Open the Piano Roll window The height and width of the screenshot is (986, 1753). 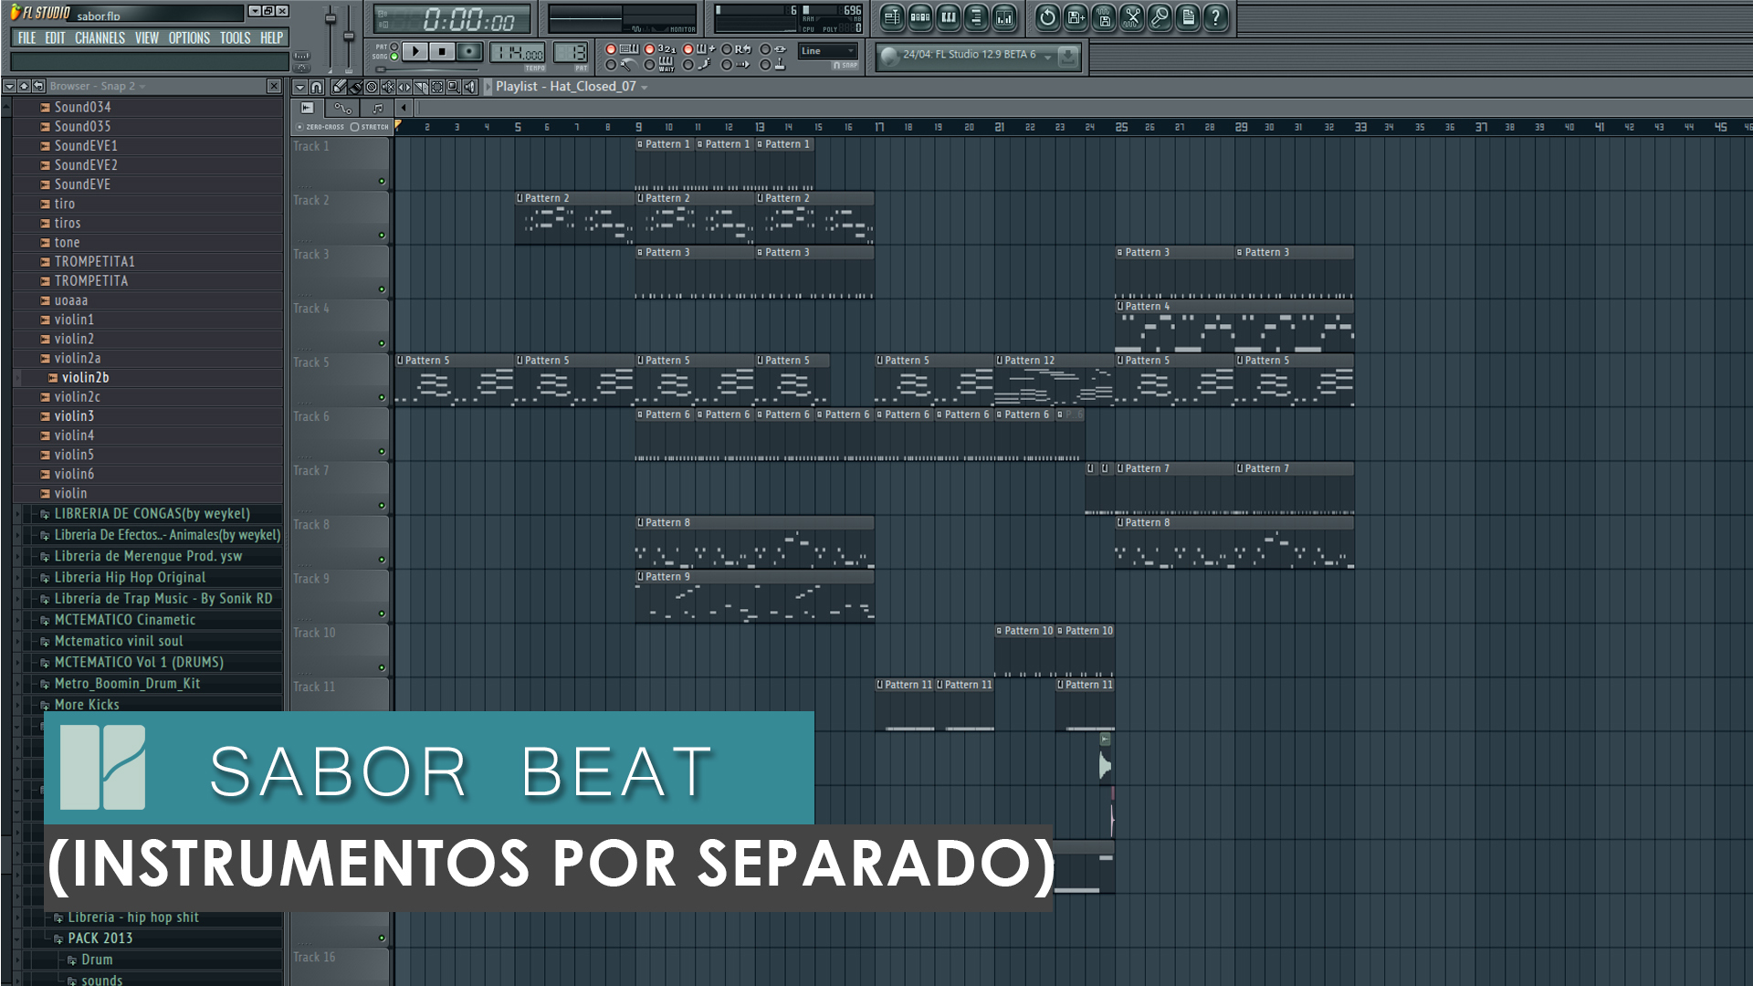tap(949, 17)
